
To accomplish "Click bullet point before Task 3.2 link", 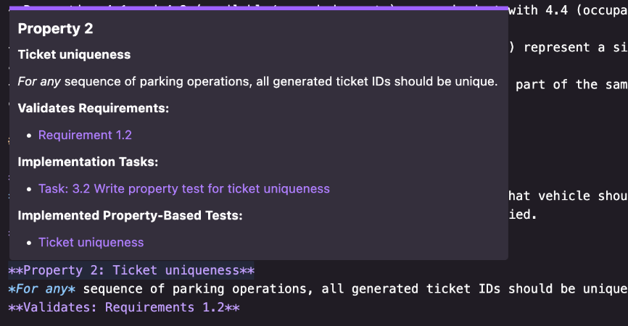I will point(28,189).
